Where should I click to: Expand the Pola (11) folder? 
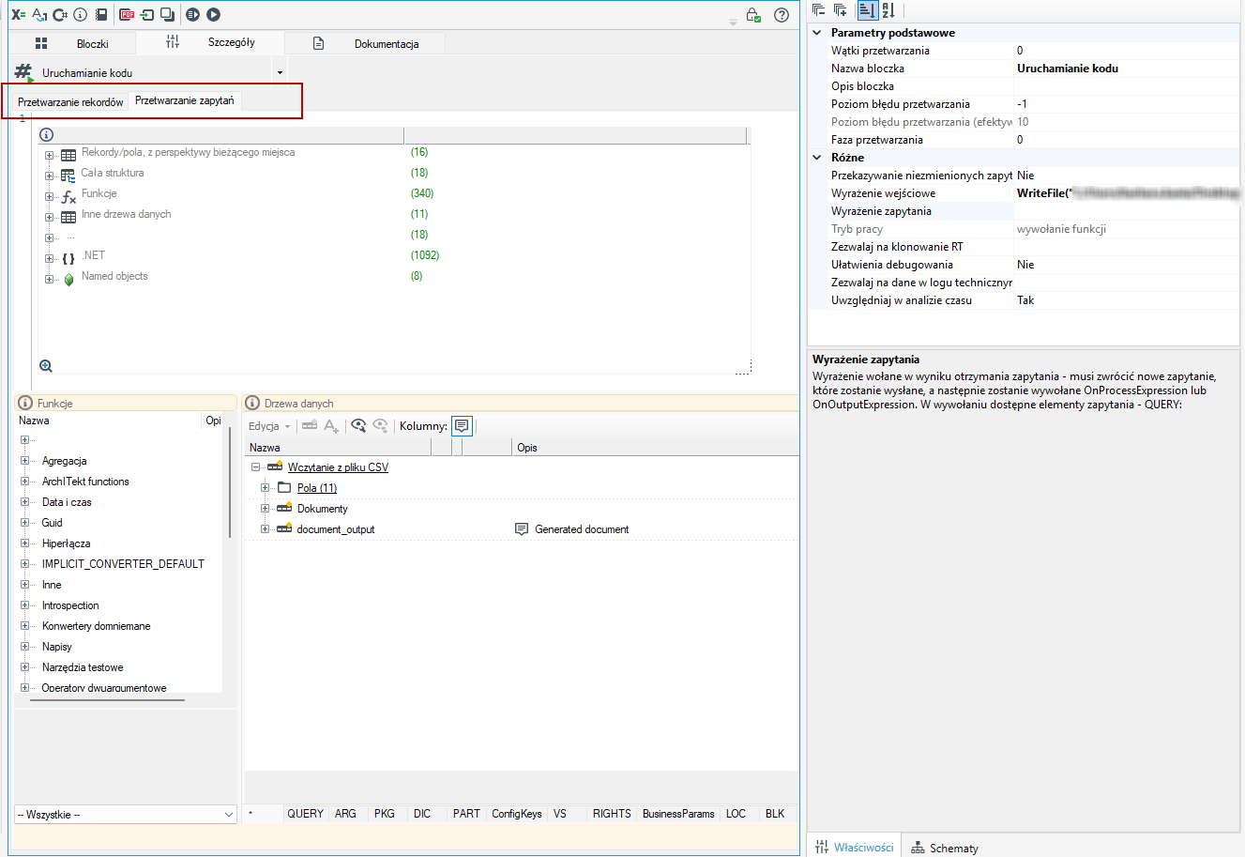tap(265, 488)
